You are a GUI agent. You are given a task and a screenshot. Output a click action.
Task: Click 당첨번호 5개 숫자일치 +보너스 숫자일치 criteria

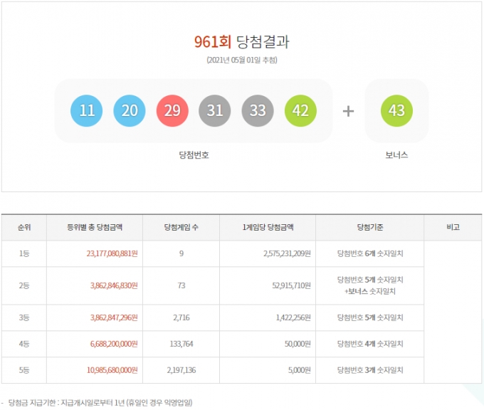click(x=370, y=285)
